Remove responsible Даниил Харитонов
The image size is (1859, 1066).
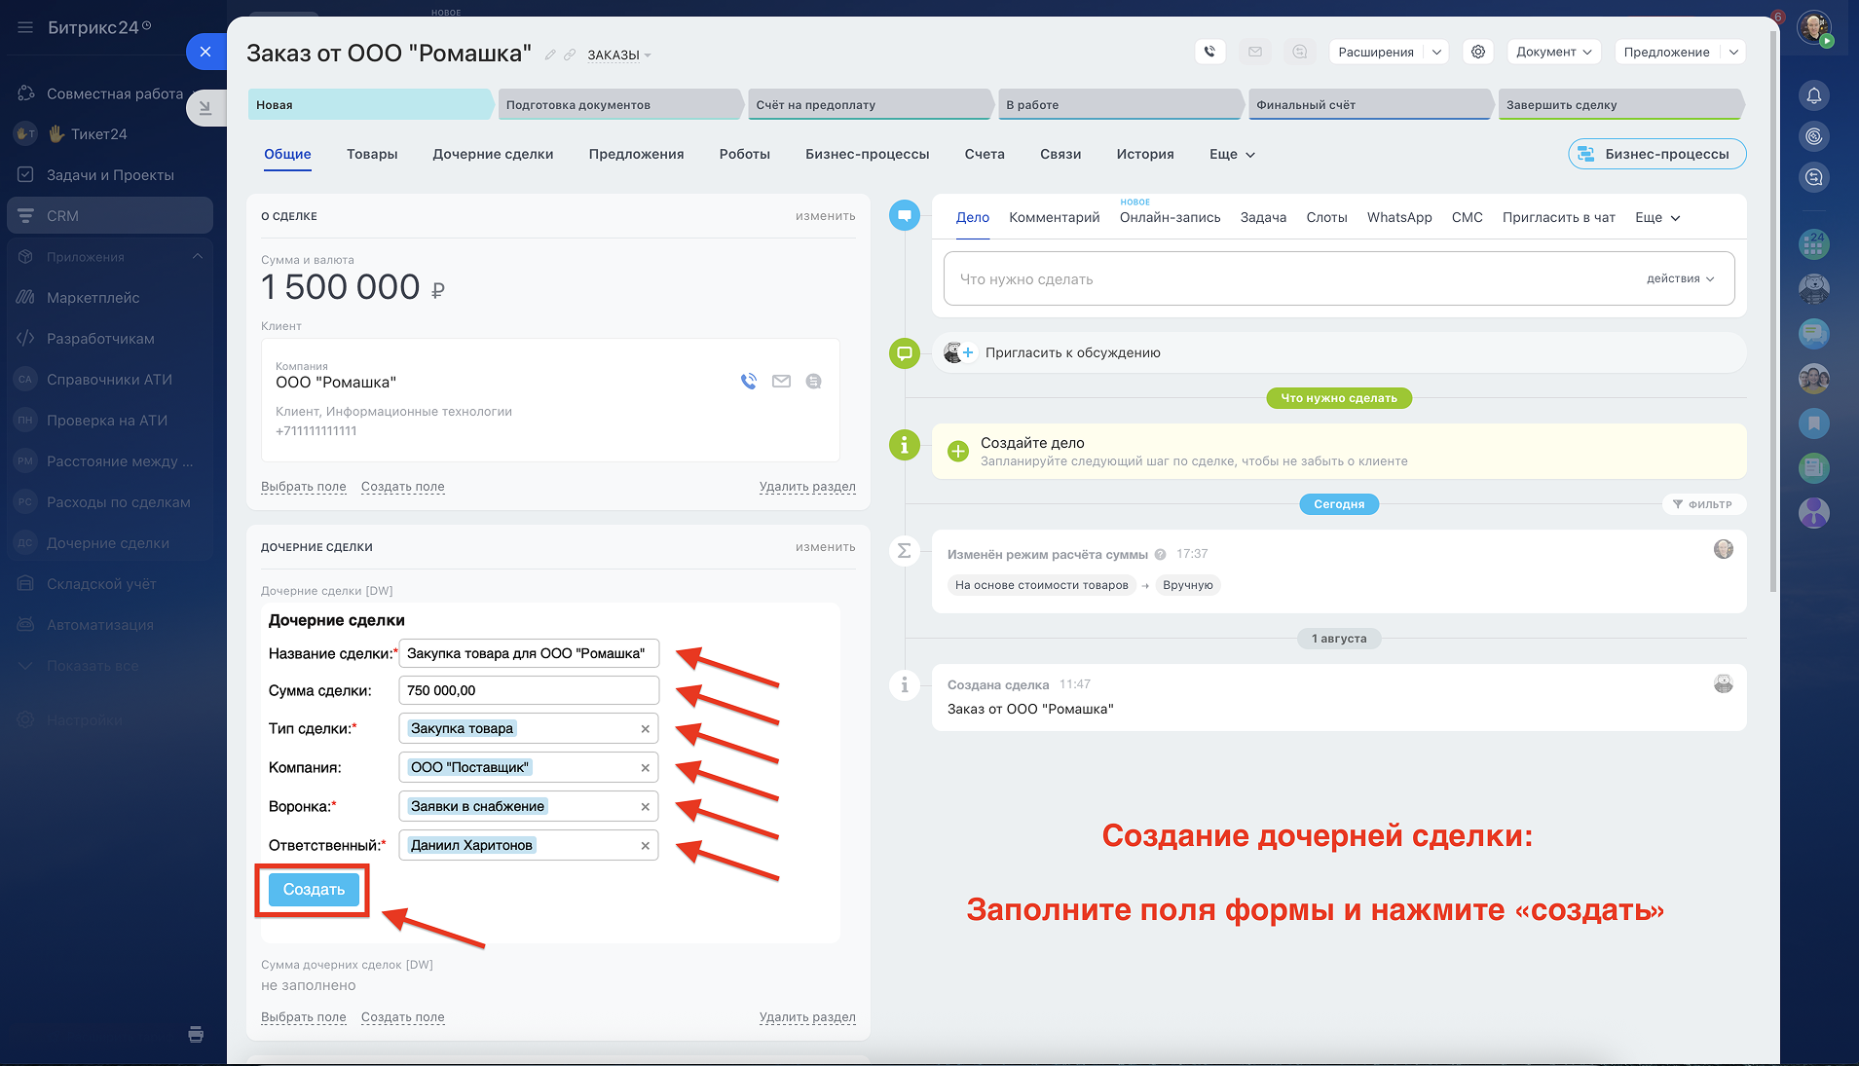(x=645, y=846)
